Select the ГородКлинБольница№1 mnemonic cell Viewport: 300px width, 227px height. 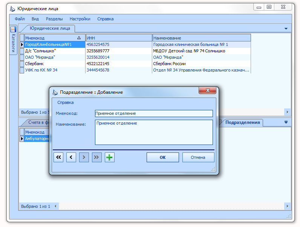[55, 44]
